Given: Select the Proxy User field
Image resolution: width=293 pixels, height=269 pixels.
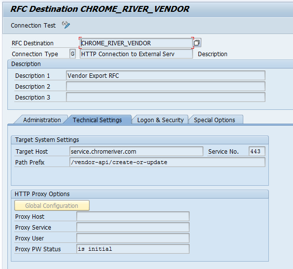Looking at the screenshot, I should coord(133,238).
